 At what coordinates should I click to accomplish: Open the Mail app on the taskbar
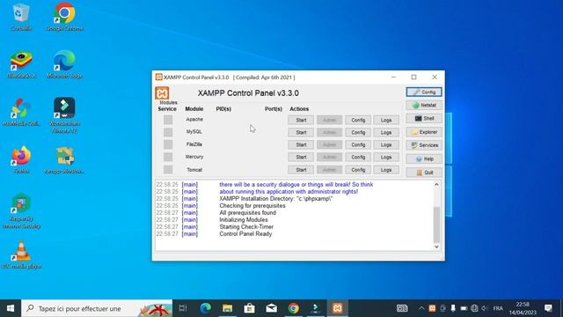coord(272,308)
